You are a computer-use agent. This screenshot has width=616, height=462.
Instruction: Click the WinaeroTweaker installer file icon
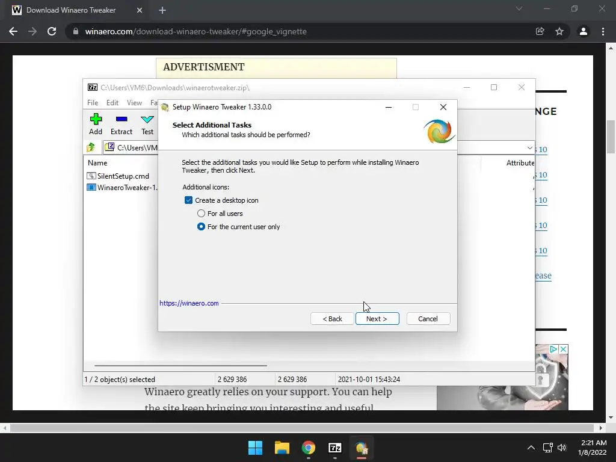(91, 188)
